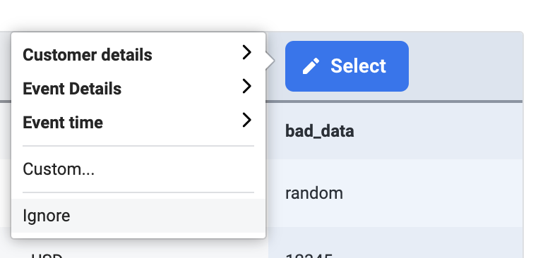The height and width of the screenshot is (258, 538).
Task: Choose Ignore from the mapping menu
Action: 138,216
